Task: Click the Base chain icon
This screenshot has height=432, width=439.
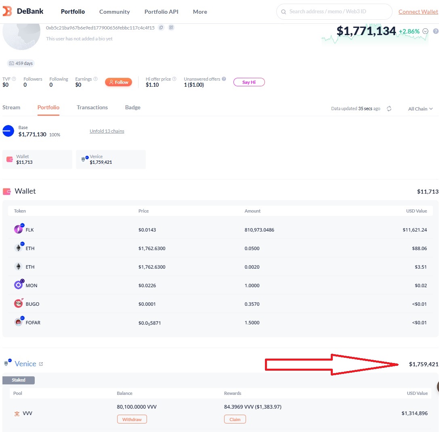Action: (8, 131)
